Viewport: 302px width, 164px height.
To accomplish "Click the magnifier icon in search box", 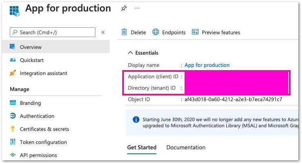I will click(x=15, y=32).
